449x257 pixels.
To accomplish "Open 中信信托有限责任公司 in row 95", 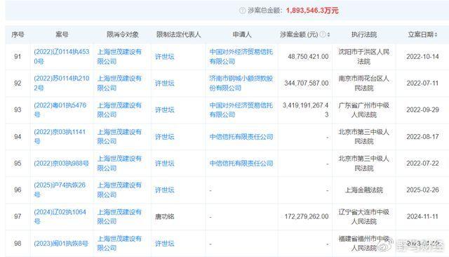I will tap(241, 164).
